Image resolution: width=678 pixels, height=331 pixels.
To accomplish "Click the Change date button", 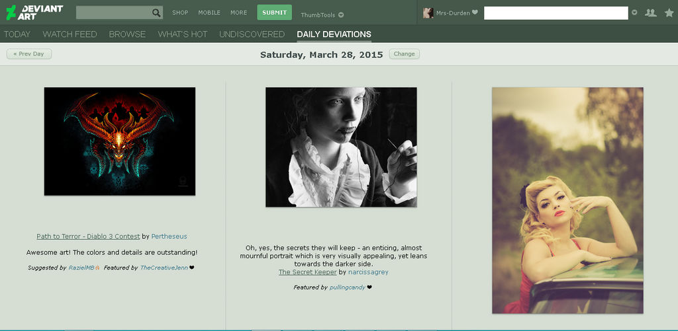I will tap(405, 54).
